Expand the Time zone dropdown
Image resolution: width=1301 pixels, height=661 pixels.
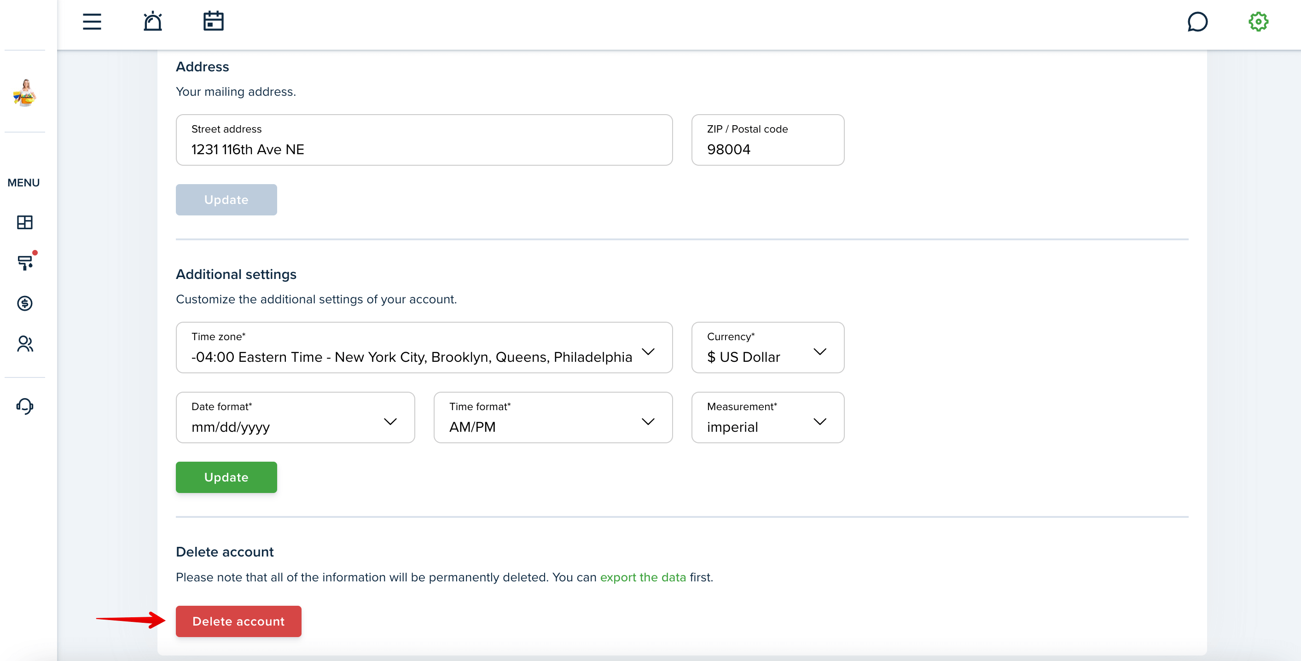click(424, 348)
